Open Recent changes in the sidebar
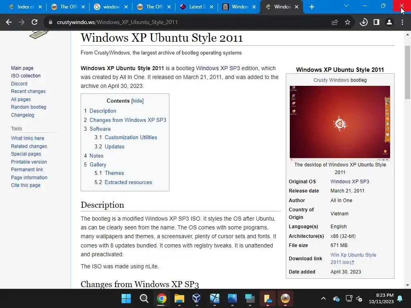Viewport: 411px width, 308px height. 28,91
